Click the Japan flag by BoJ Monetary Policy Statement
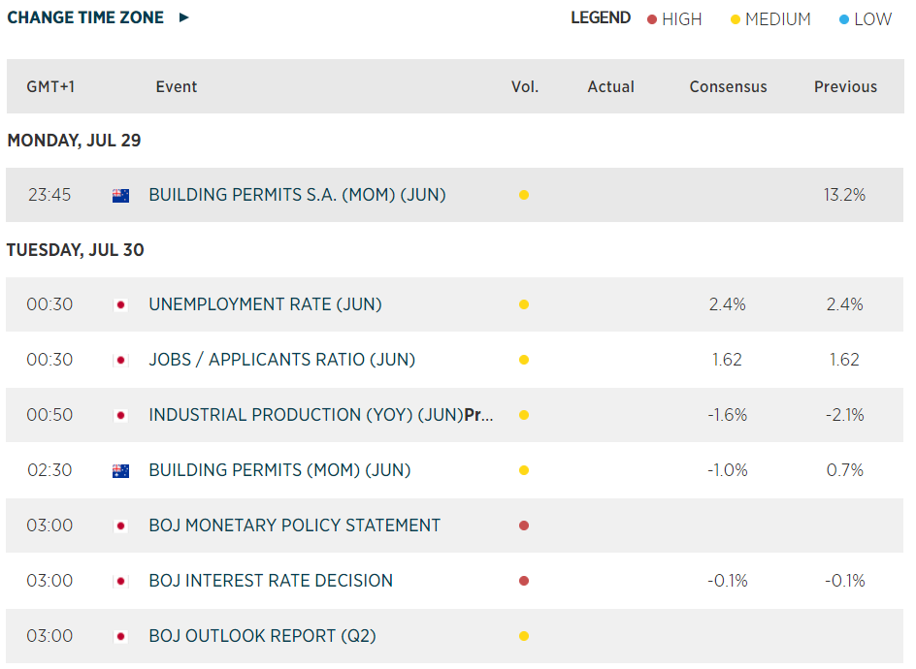This screenshot has height=669, width=916. point(121,526)
